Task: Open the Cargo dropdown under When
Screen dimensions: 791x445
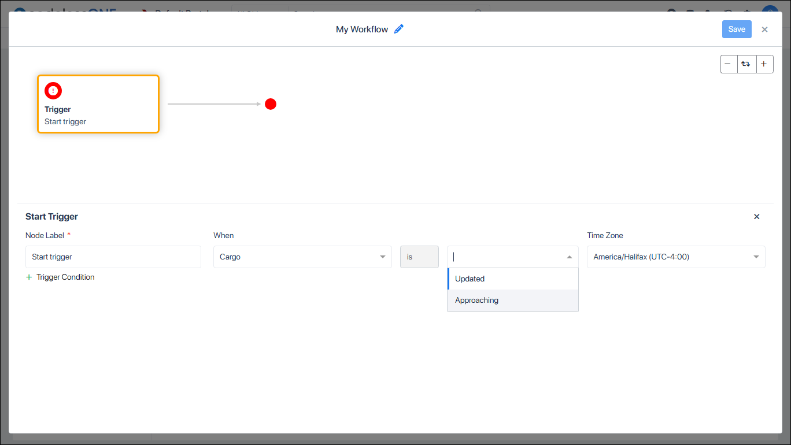Action: [x=302, y=257]
